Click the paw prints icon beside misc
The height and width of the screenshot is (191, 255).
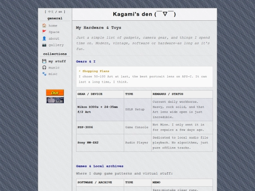[x=44, y=74]
